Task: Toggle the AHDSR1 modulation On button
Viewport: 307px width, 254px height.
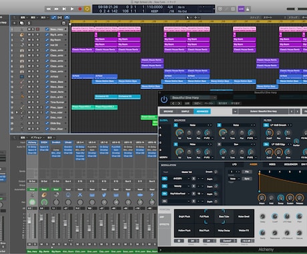Action: (164, 178)
